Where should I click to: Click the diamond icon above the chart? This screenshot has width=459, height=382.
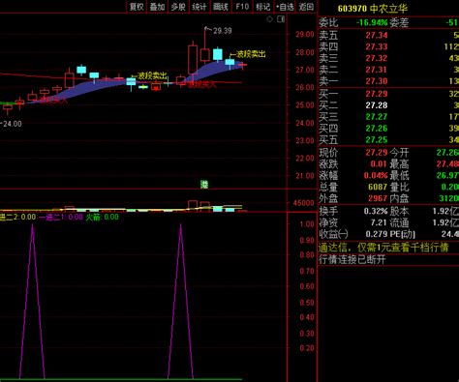[x=269, y=19]
